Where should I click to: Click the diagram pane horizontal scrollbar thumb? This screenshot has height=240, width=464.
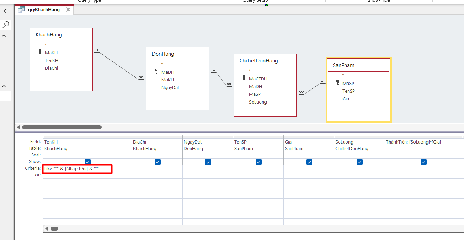pyautogui.click(x=61, y=127)
